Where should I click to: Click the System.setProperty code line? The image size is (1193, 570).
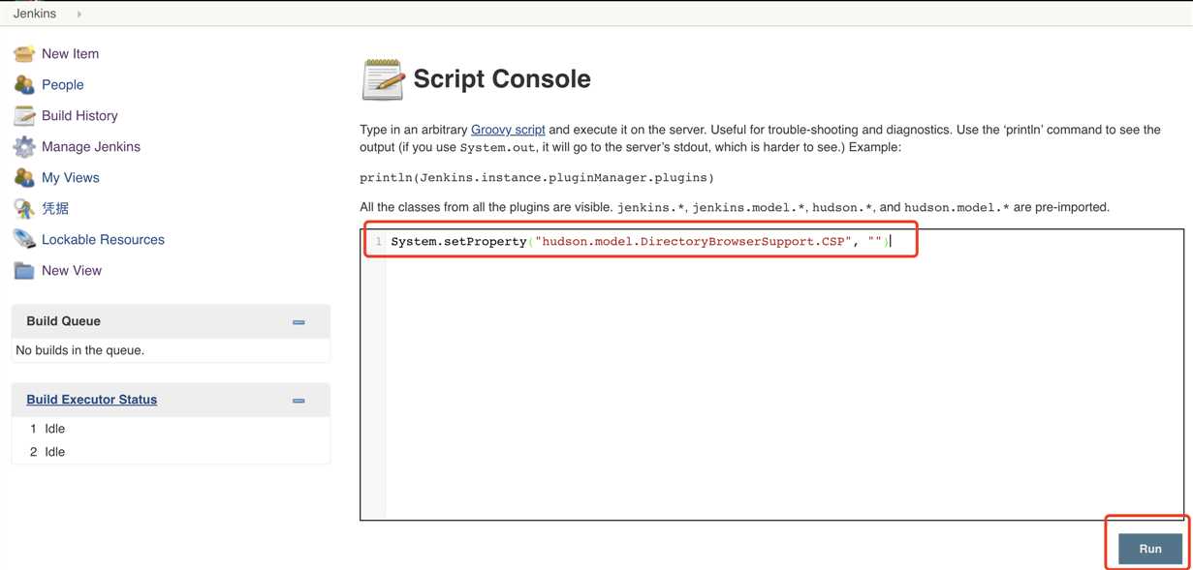pyautogui.click(x=640, y=241)
